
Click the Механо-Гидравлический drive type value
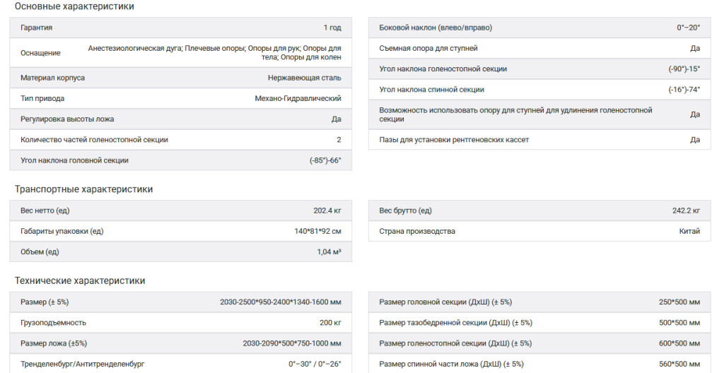point(298,98)
